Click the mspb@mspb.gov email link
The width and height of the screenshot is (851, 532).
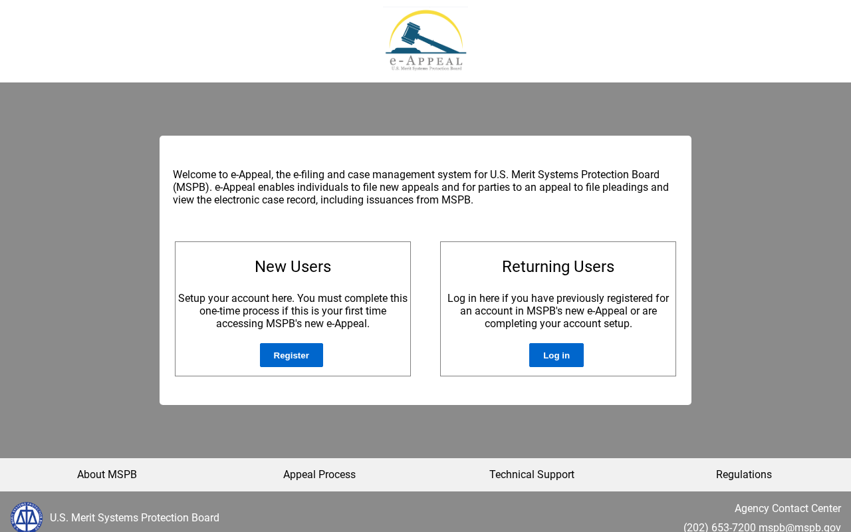pos(800,527)
